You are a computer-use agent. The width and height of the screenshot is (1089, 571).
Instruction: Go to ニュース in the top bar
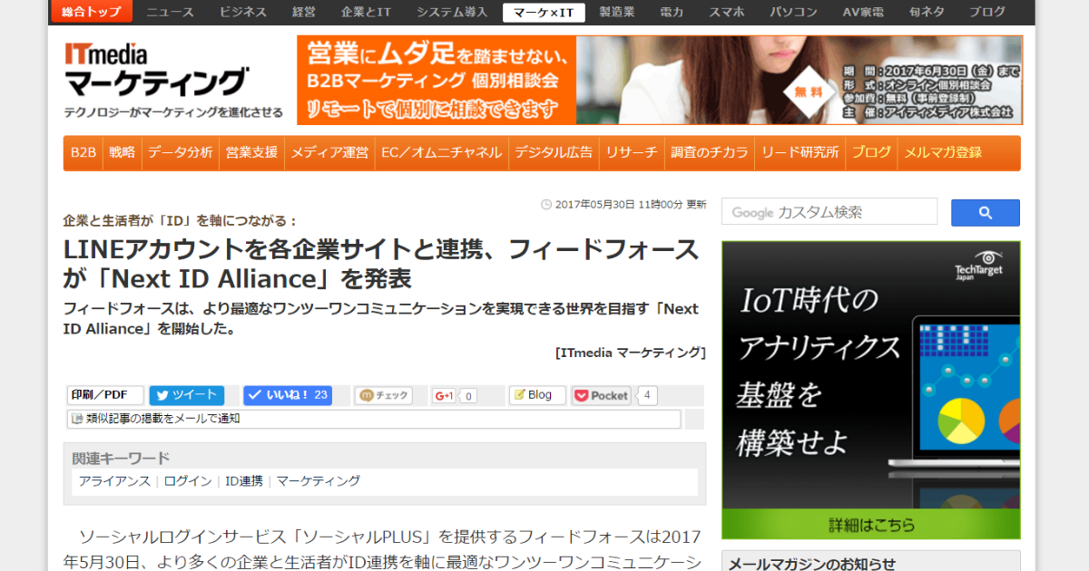[170, 12]
